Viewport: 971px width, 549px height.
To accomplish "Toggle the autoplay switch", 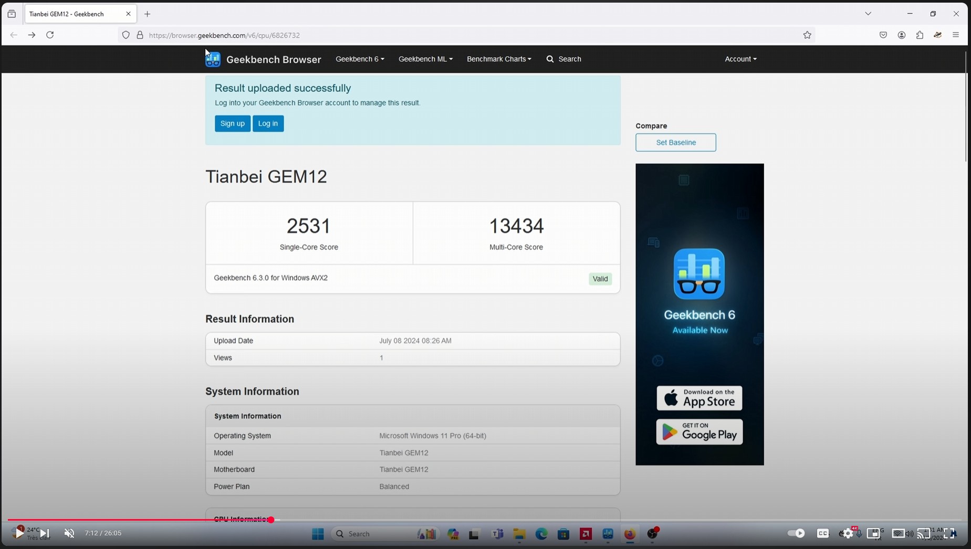I will [796, 533].
